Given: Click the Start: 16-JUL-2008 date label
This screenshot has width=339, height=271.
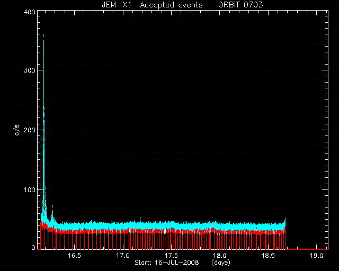Looking at the screenshot, I should (x=167, y=263).
